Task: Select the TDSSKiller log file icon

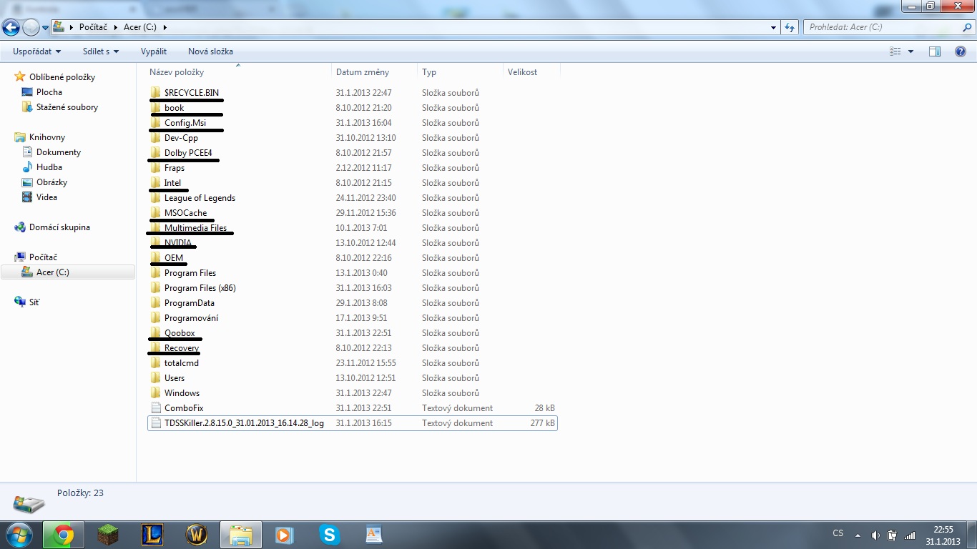Action: coord(156,423)
